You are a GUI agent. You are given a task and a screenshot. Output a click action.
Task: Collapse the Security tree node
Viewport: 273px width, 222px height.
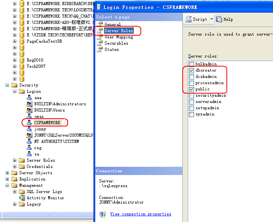(7, 85)
